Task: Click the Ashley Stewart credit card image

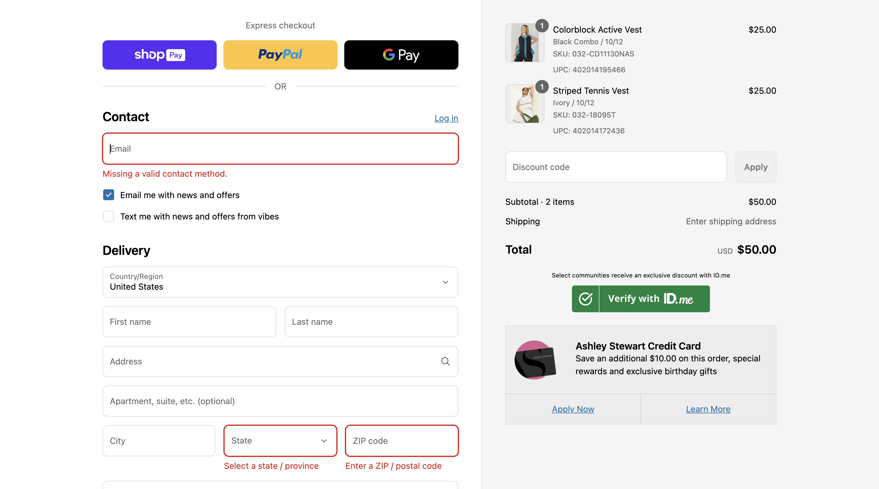Action: pyautogui.click(x=535, y=360)
